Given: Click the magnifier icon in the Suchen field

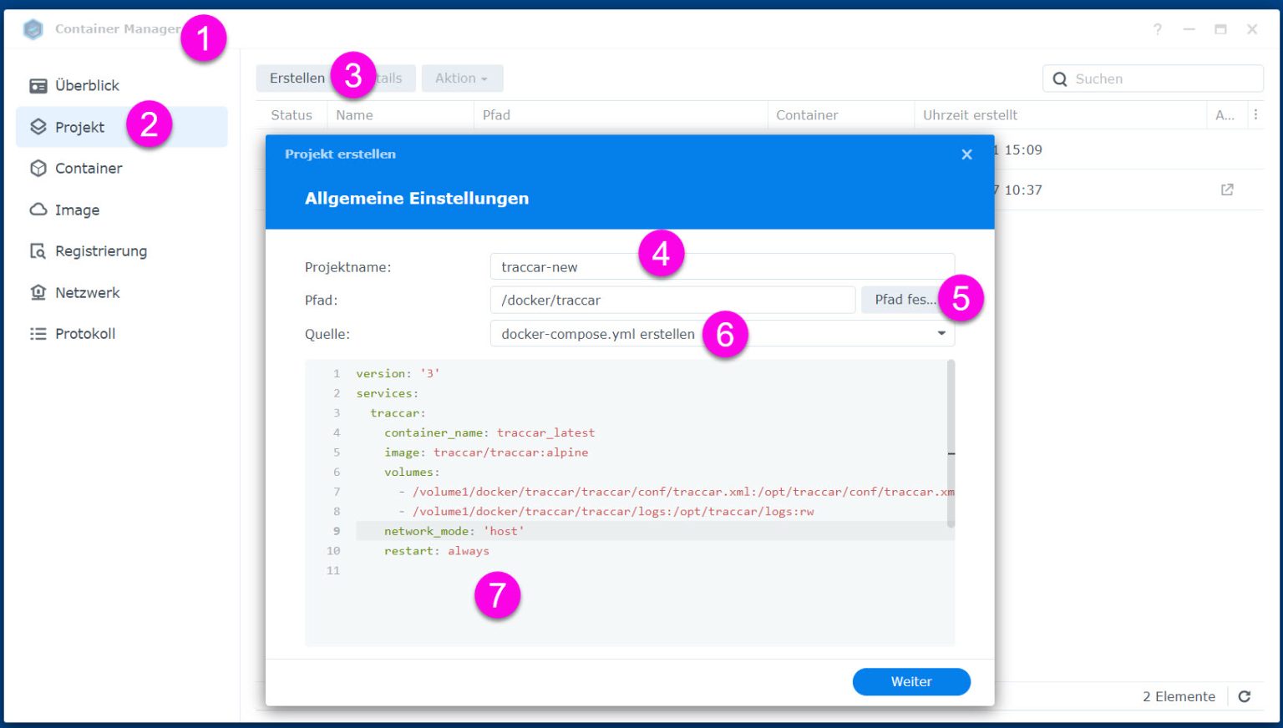Looking at the screenshot, I should (x=1060, y=78).
